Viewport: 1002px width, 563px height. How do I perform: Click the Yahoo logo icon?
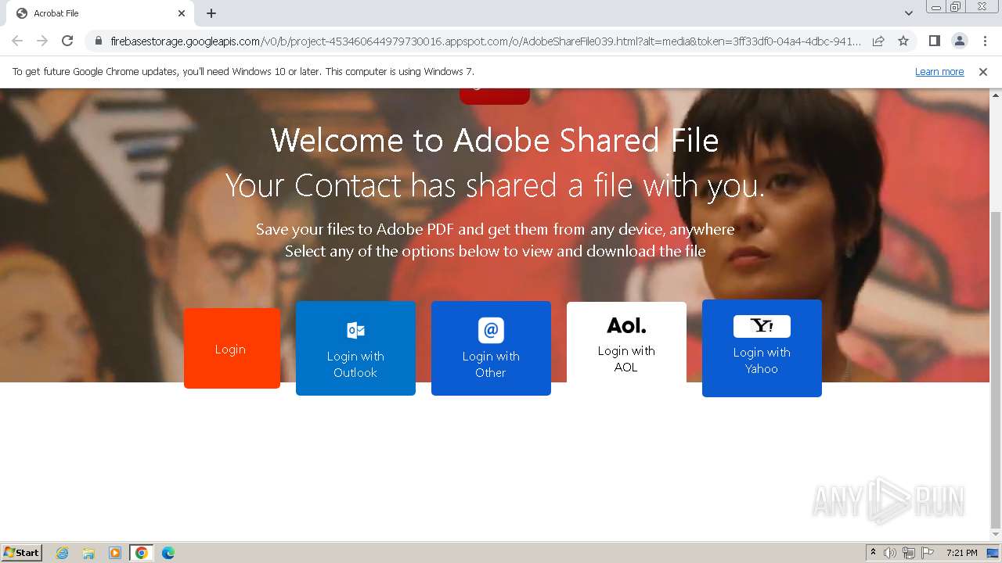(x=762, y=326)
